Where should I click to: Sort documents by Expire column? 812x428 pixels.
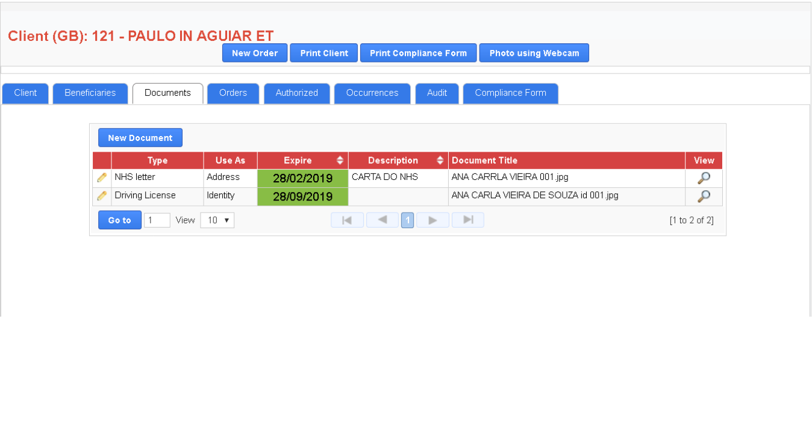tap(340, 161)
